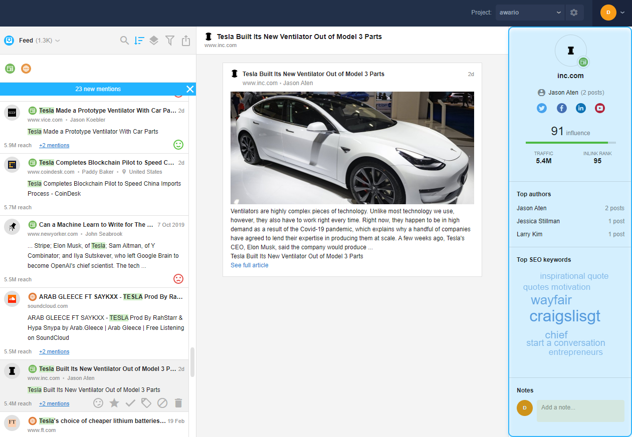Screen dimensions: 632x437
Task: Click the 'quotes motivation' keyword
Action: coord(557,287)
